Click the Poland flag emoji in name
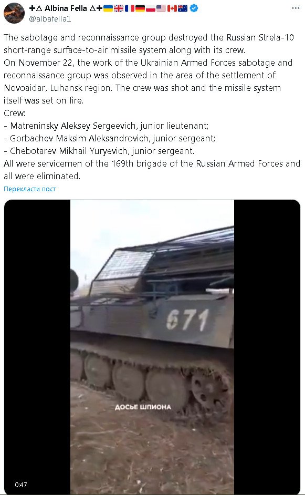 point(151,8)
